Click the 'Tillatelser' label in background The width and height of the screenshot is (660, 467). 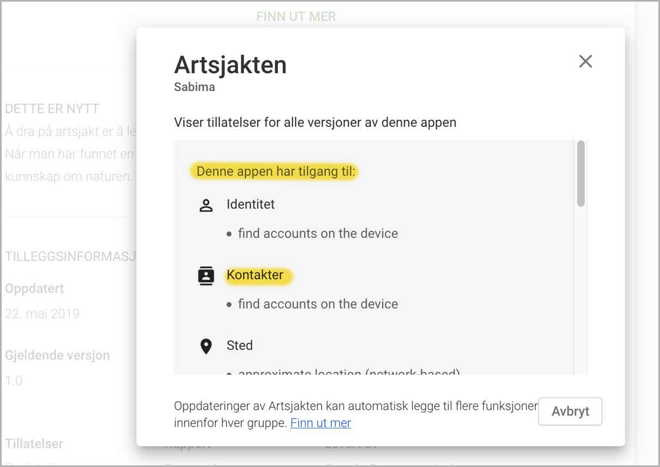pos(34,444)
